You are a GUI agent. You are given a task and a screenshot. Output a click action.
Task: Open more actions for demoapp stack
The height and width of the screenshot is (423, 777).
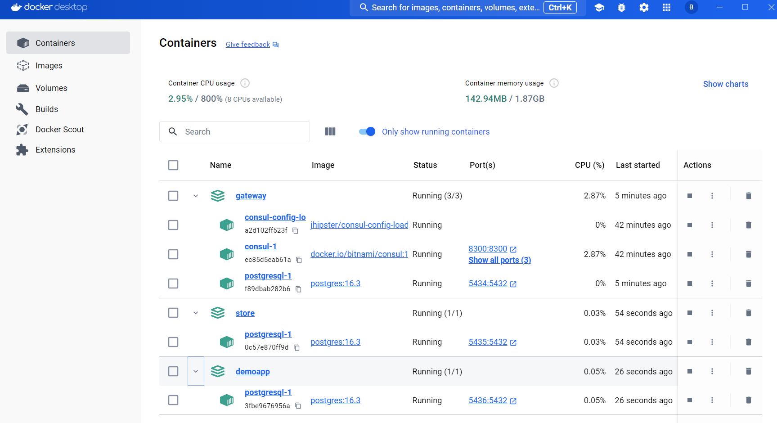pyautogui.click(x=712, y=371)
